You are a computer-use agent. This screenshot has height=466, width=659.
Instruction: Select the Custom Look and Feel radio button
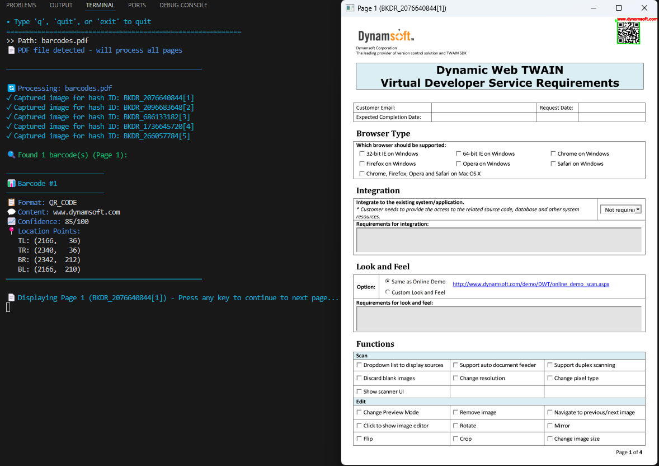tap(388, 292)
